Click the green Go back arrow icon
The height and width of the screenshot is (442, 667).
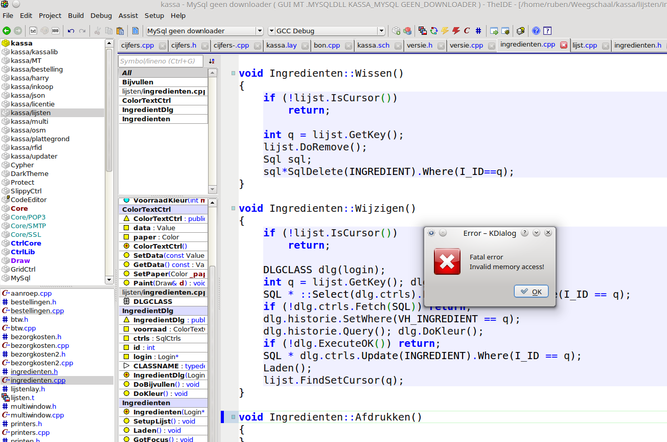click(7, 31)
